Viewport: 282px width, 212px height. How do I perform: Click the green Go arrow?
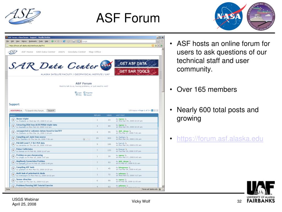pos(161,46)
